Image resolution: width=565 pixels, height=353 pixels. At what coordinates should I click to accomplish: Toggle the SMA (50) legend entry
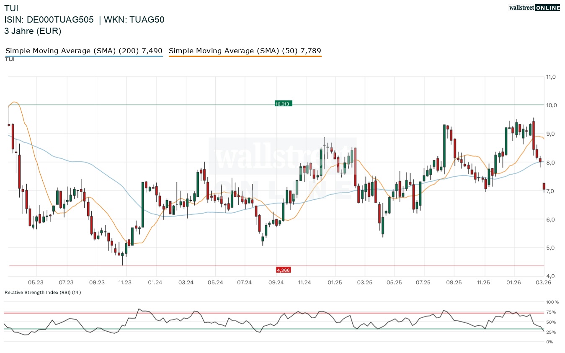[245, 51]
